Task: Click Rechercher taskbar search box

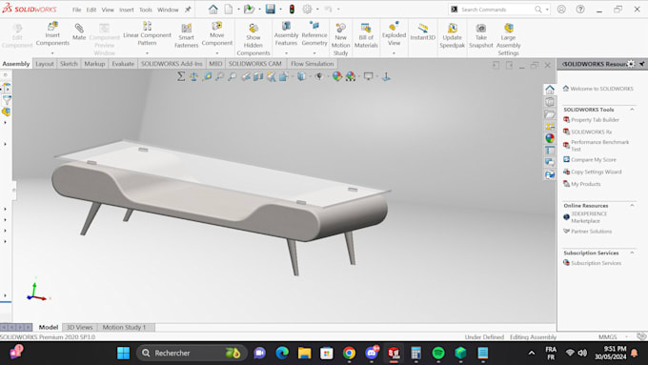Action: click(192, 353)
